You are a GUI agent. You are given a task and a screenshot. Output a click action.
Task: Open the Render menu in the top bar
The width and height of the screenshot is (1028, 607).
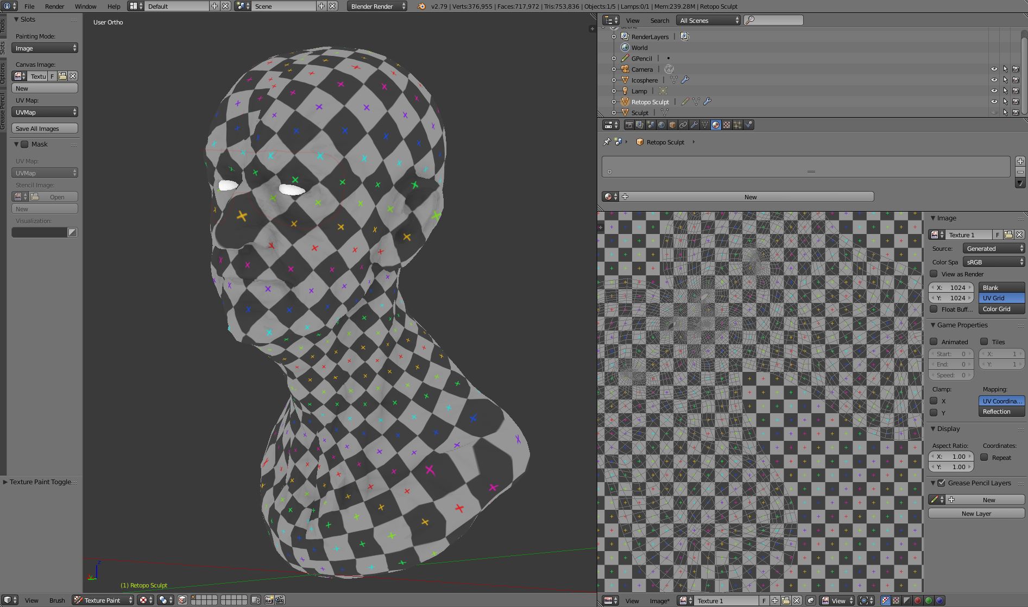(x=54, y=7)
